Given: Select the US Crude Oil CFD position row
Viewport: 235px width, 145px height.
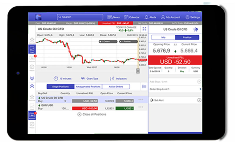Looking at the screenshot, I should click(92, 100).
